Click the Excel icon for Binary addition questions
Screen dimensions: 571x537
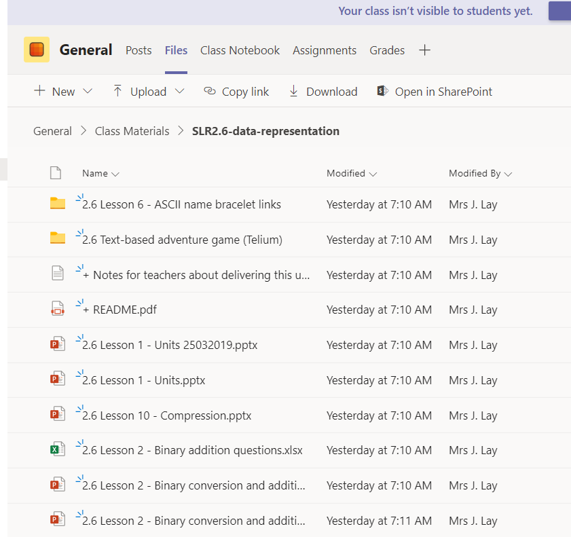pos(58,449)
